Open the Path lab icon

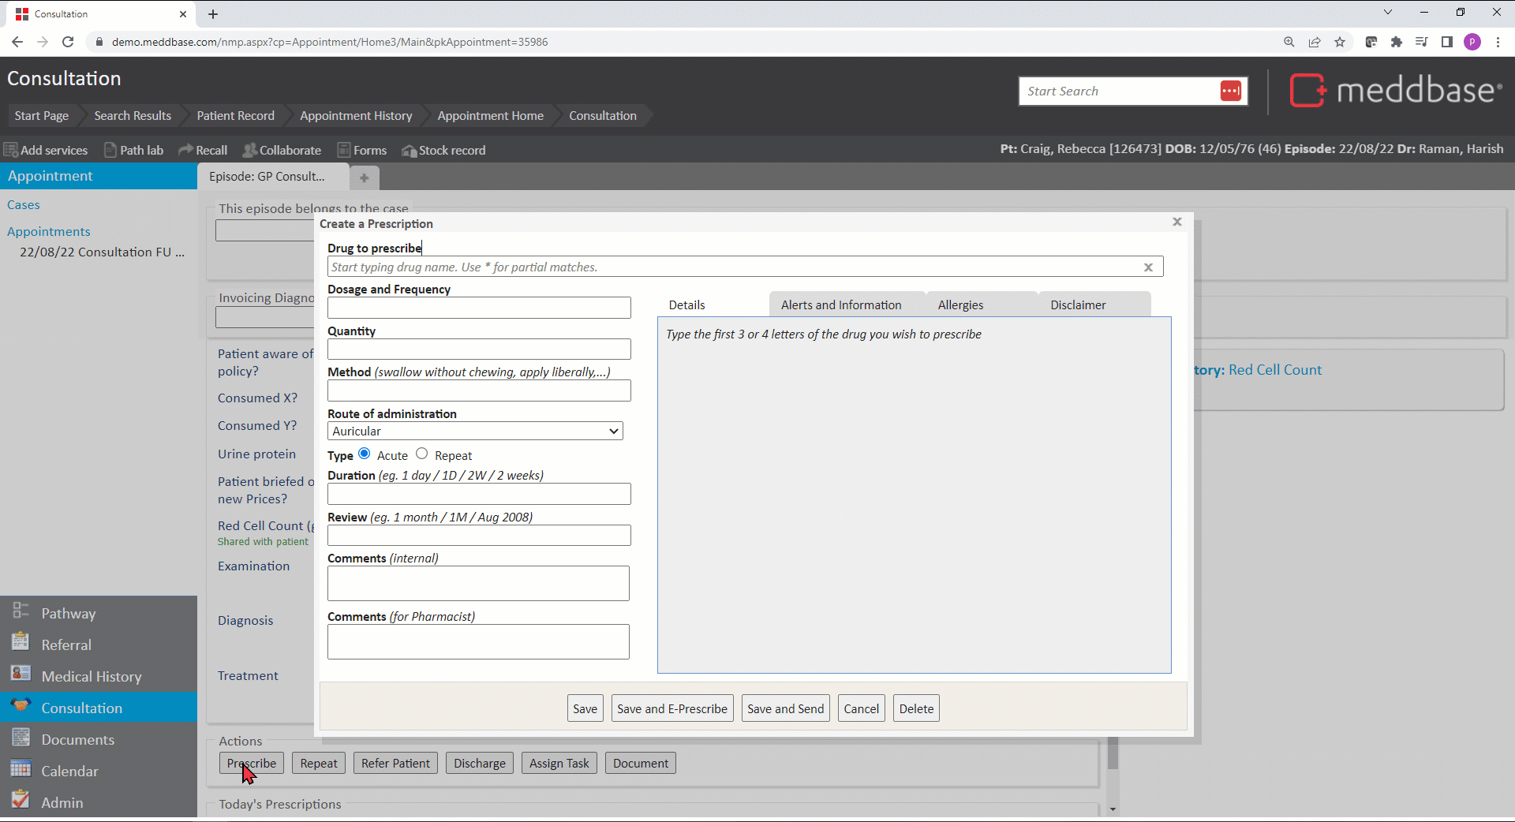(x=110, y=150)
